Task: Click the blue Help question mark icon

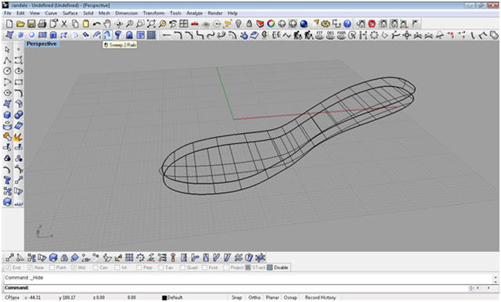Action: tap(348, 24)
